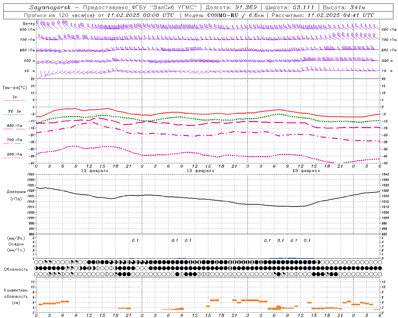Click the 'Высота: 341м' elevation text
This screenshot has height=318, width=398.
coord(344,7)
